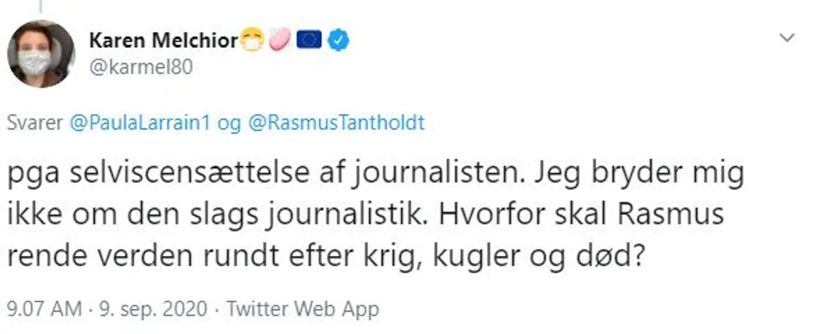Click the word 'Hvorfor' in the tweet
Screen dimensions: 814x334
point(491,215)
